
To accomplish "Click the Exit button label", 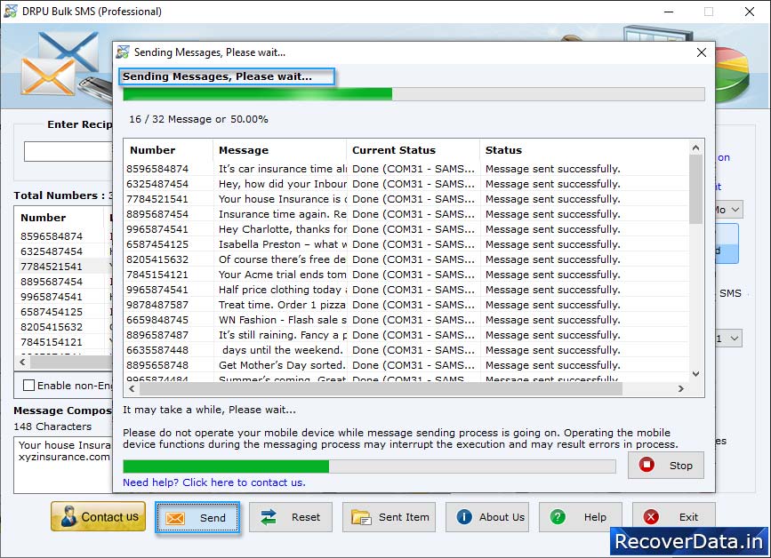I will [688, 517].
